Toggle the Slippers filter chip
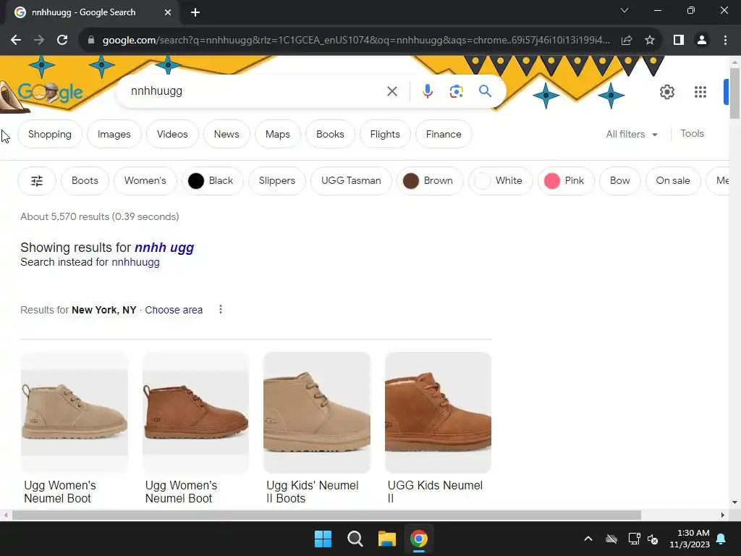Viewport: 741px width, 556px height. (x=277, y=180)
